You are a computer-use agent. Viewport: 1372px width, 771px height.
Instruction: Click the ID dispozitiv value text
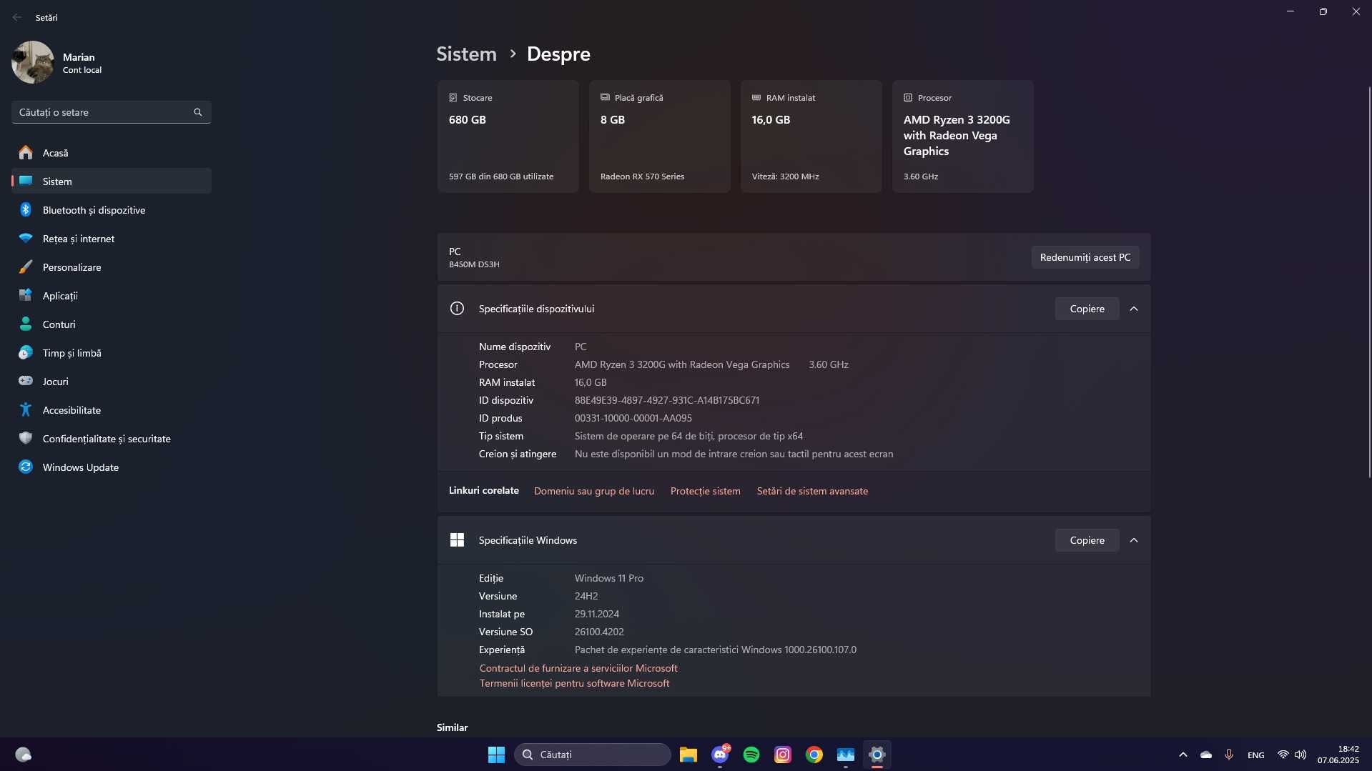666,400
